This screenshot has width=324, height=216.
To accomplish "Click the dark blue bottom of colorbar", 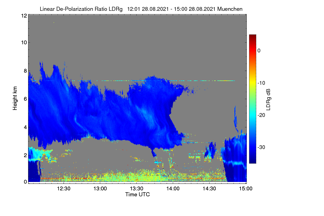I will 252,161.
